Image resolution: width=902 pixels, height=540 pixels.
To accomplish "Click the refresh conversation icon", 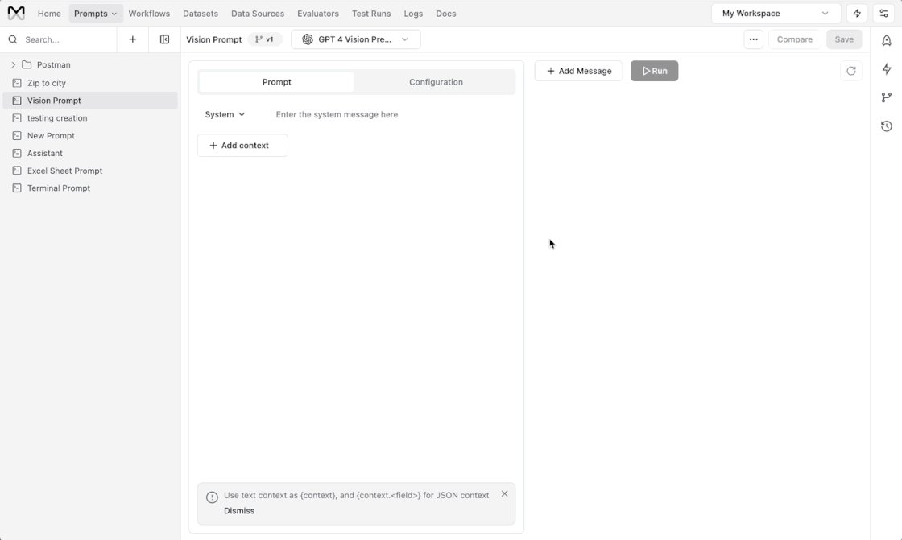I will [x=850, y=71].
